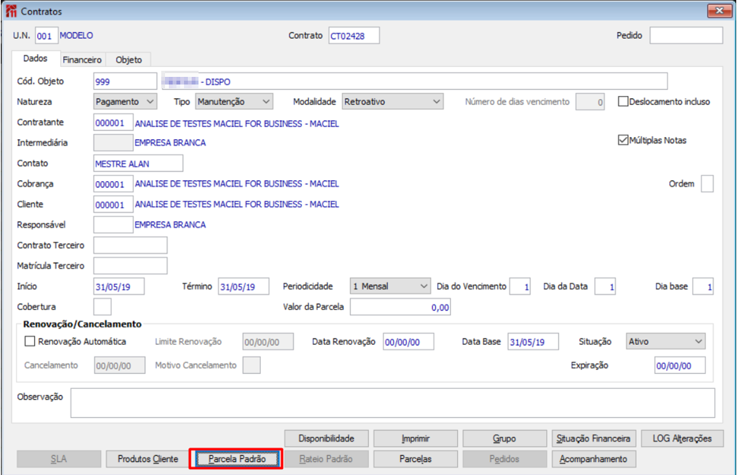The height and width of the screenshot is (475, 737).
Task: Click the Parcela Padrão button
Action: pyautogui.click(x=237, y=459)
